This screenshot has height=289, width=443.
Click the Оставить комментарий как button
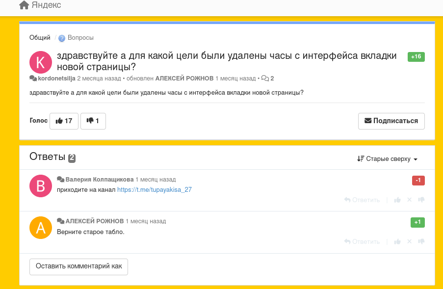tap(78, 266)
